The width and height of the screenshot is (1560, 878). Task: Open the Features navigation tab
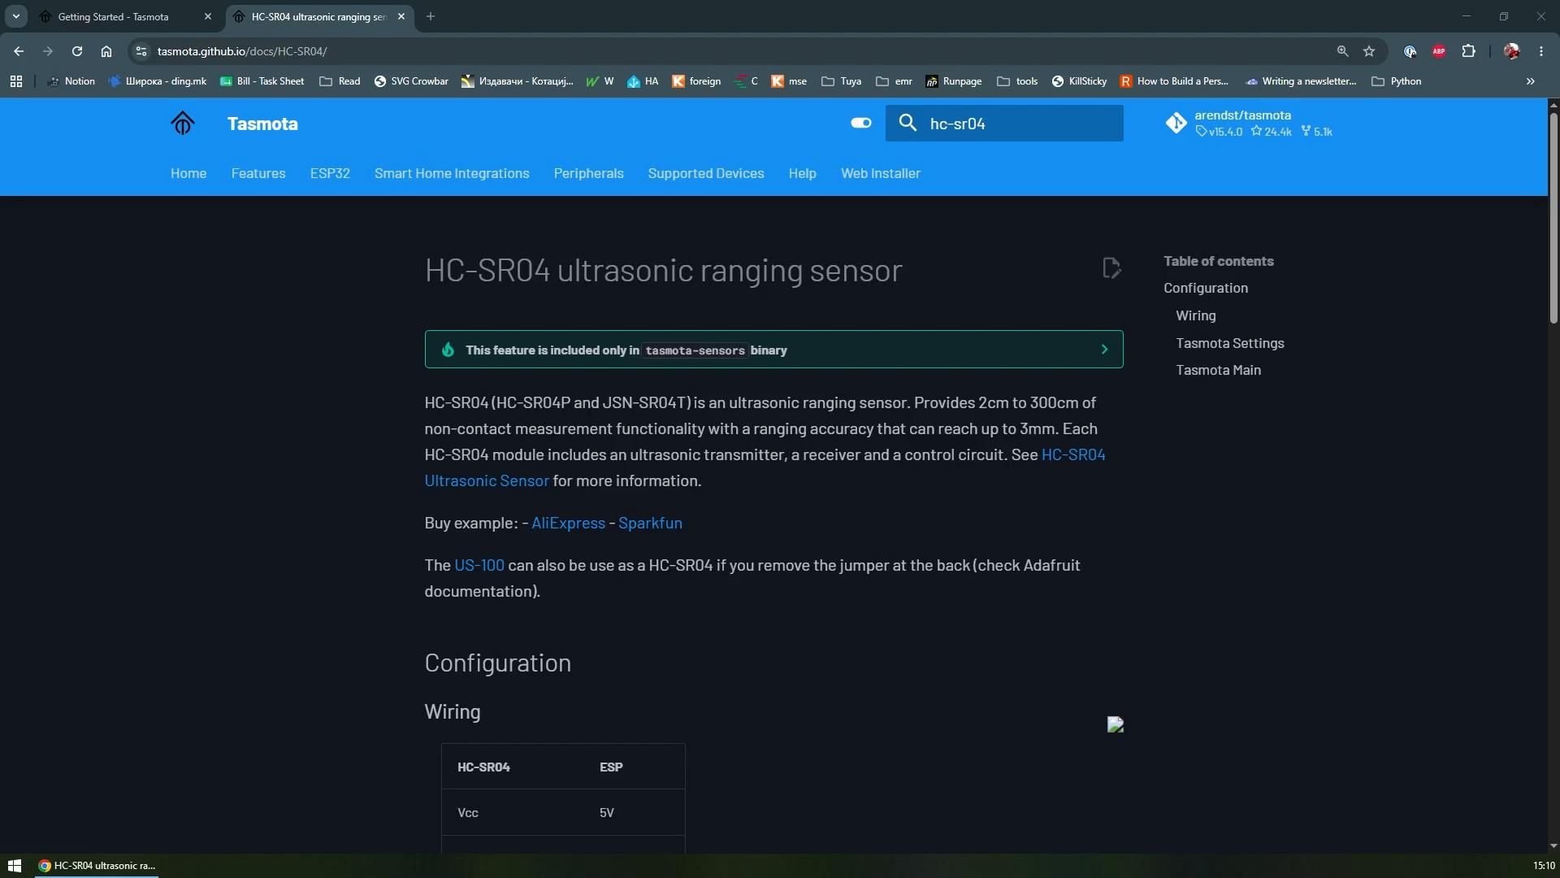coord(258,173)
